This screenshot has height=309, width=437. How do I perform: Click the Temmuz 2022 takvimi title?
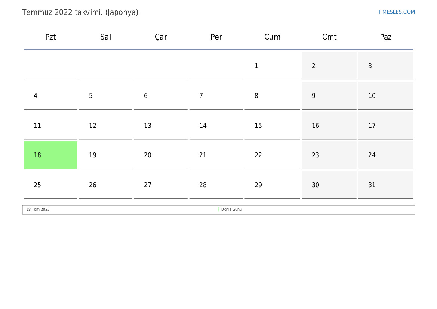[80, 12]
